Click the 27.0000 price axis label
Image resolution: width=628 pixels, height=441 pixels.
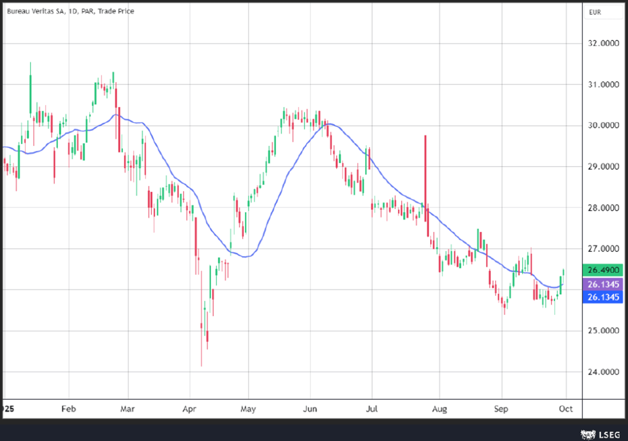click(603, 249)
